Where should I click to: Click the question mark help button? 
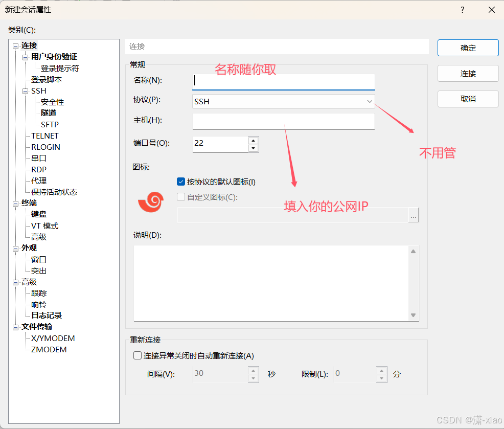coord(462,10)
